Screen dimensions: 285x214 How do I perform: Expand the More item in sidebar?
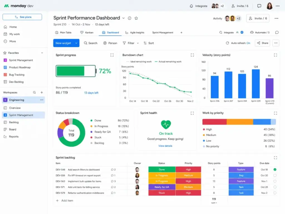(13, 41)
